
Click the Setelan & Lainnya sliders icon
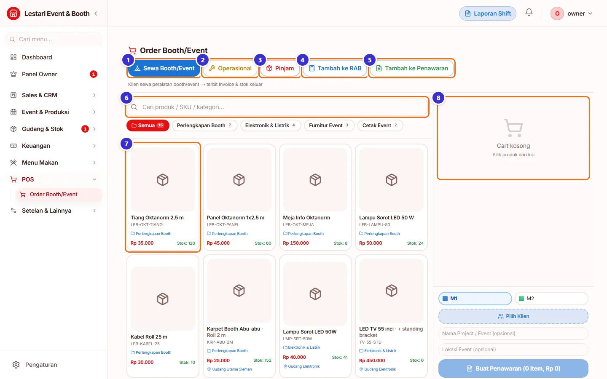pos(13,211)
